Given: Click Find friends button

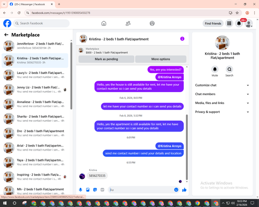Looking at the screenshot, I should [213, 23].
